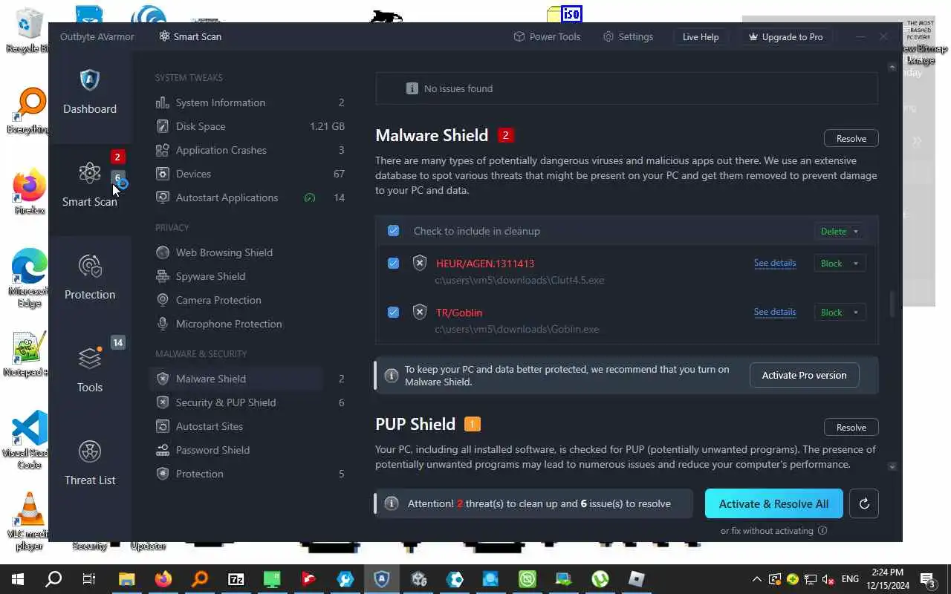Click the scroll-down arrow of results pane
The image size is (951, 594).
pos(892,466)
